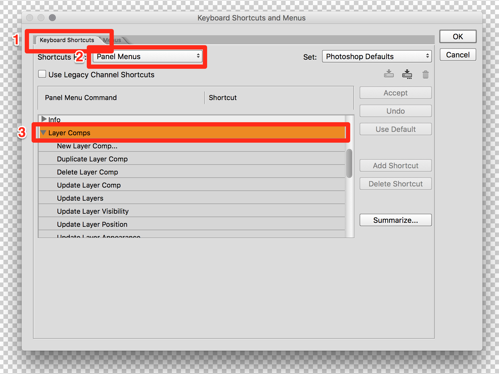
Task: Open the Set Photoshop Defaults dropdown
Action: [x=377, y=57]
